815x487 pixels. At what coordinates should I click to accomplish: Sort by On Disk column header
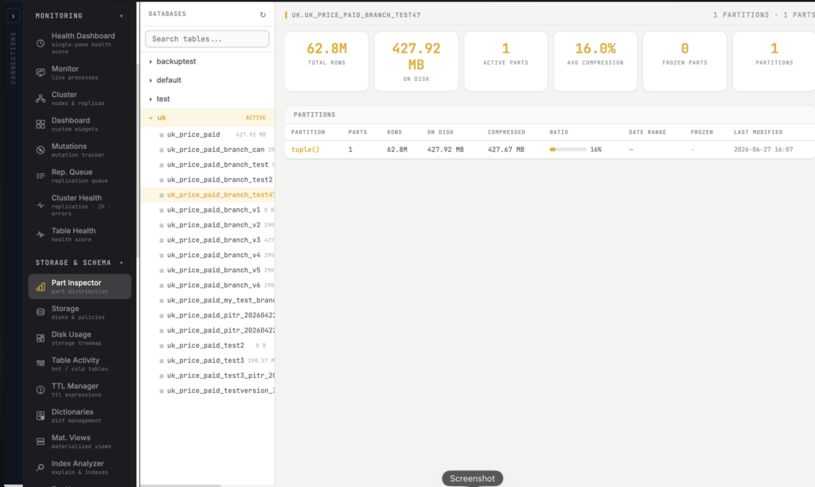click(x=440, y=132)
